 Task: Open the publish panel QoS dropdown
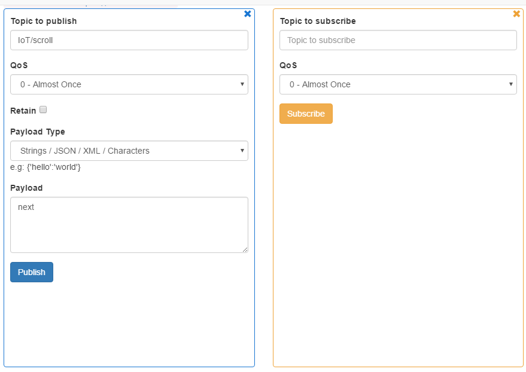[x=129, y=84]
